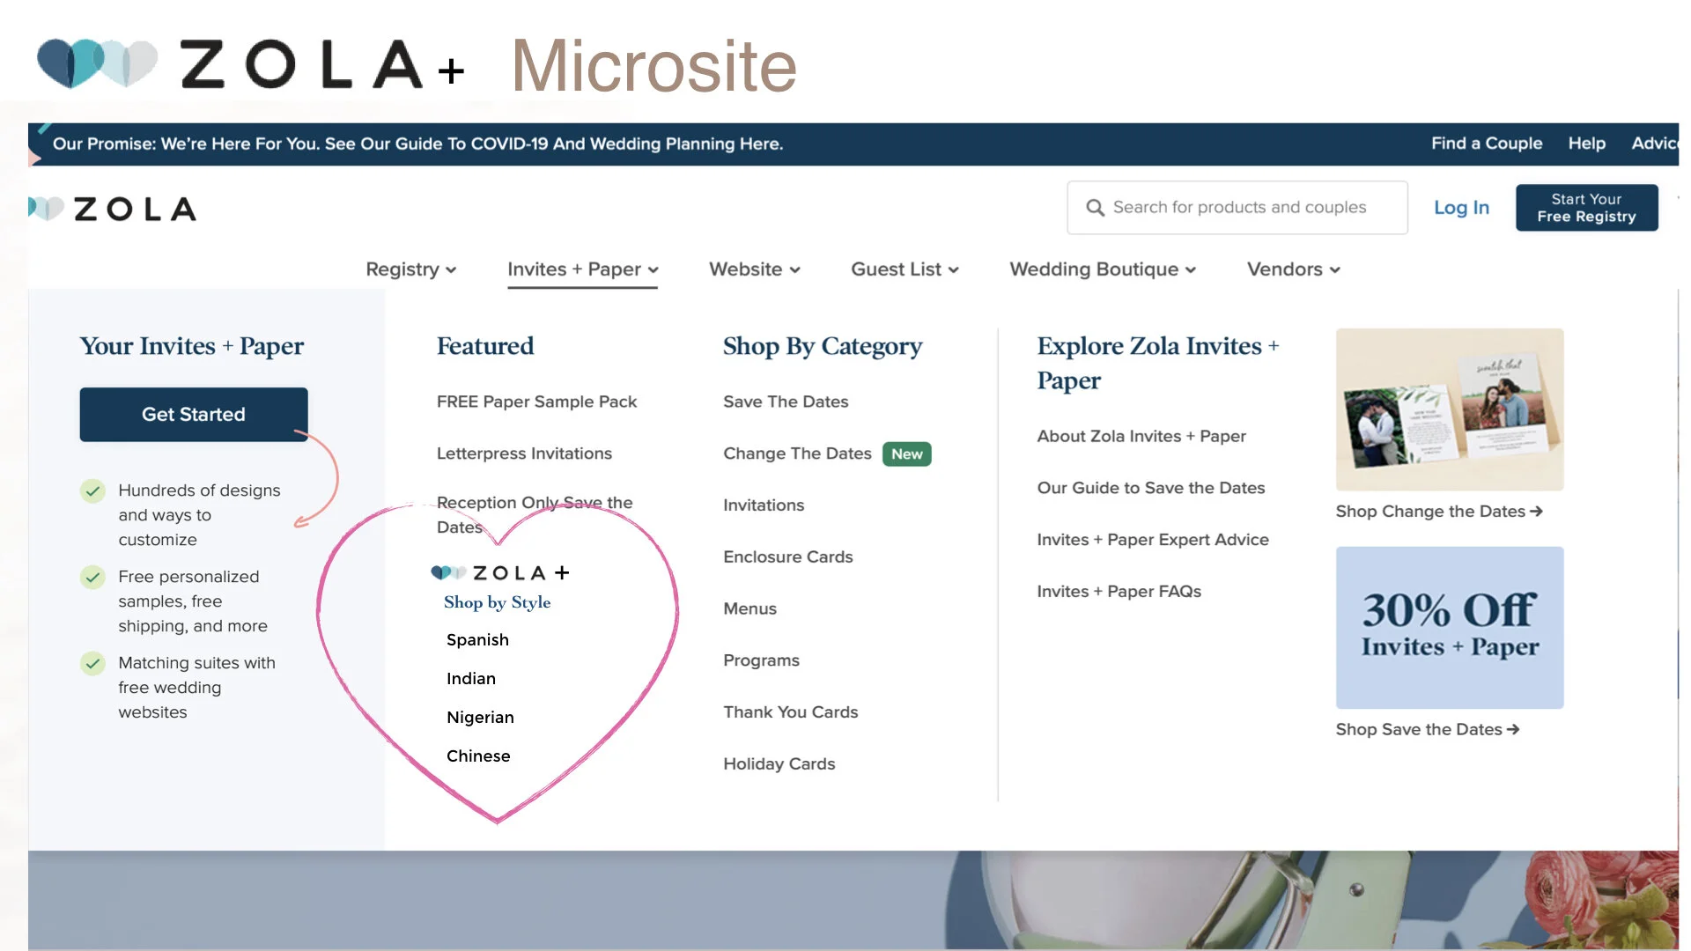Open the Vendors dropdown chevron
The width and height of the screenshot is (1691, 951).
coord(1335,270)
